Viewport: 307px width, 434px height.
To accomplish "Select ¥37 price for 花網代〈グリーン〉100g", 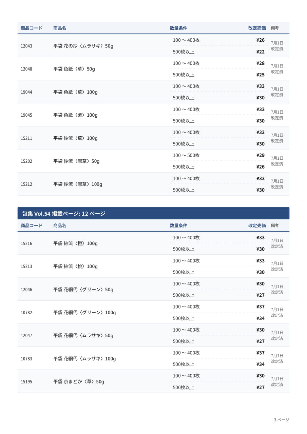I will pyautogui.click(x=261, y=307).
